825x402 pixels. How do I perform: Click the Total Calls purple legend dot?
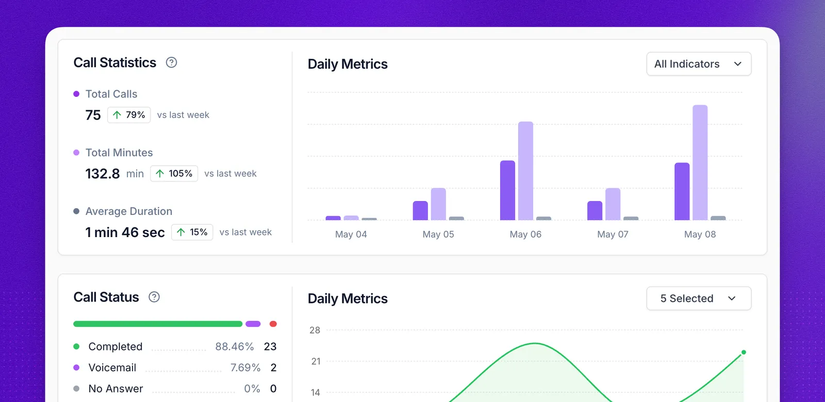pyautogui.click(x=76, y=94)
